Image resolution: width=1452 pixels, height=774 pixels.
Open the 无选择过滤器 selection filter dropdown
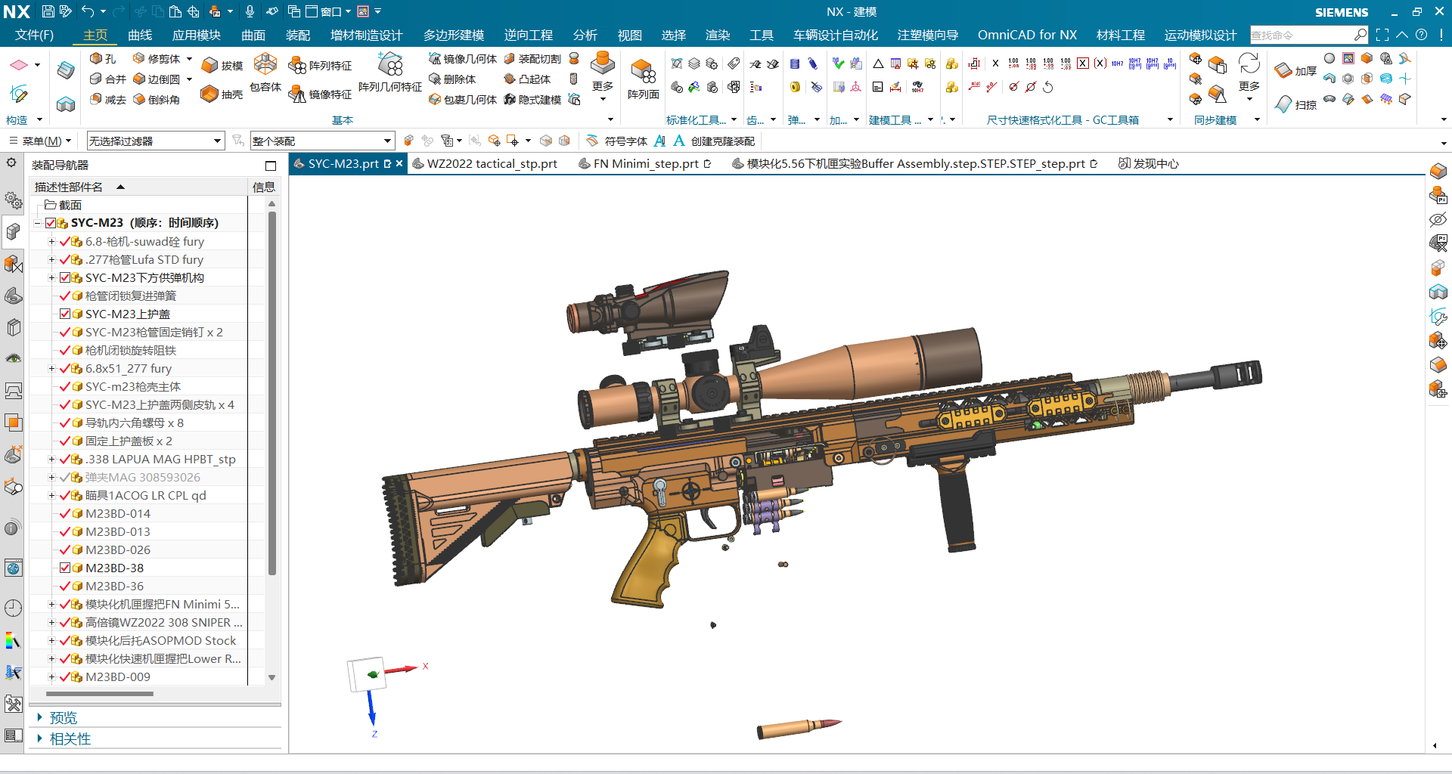156,141
